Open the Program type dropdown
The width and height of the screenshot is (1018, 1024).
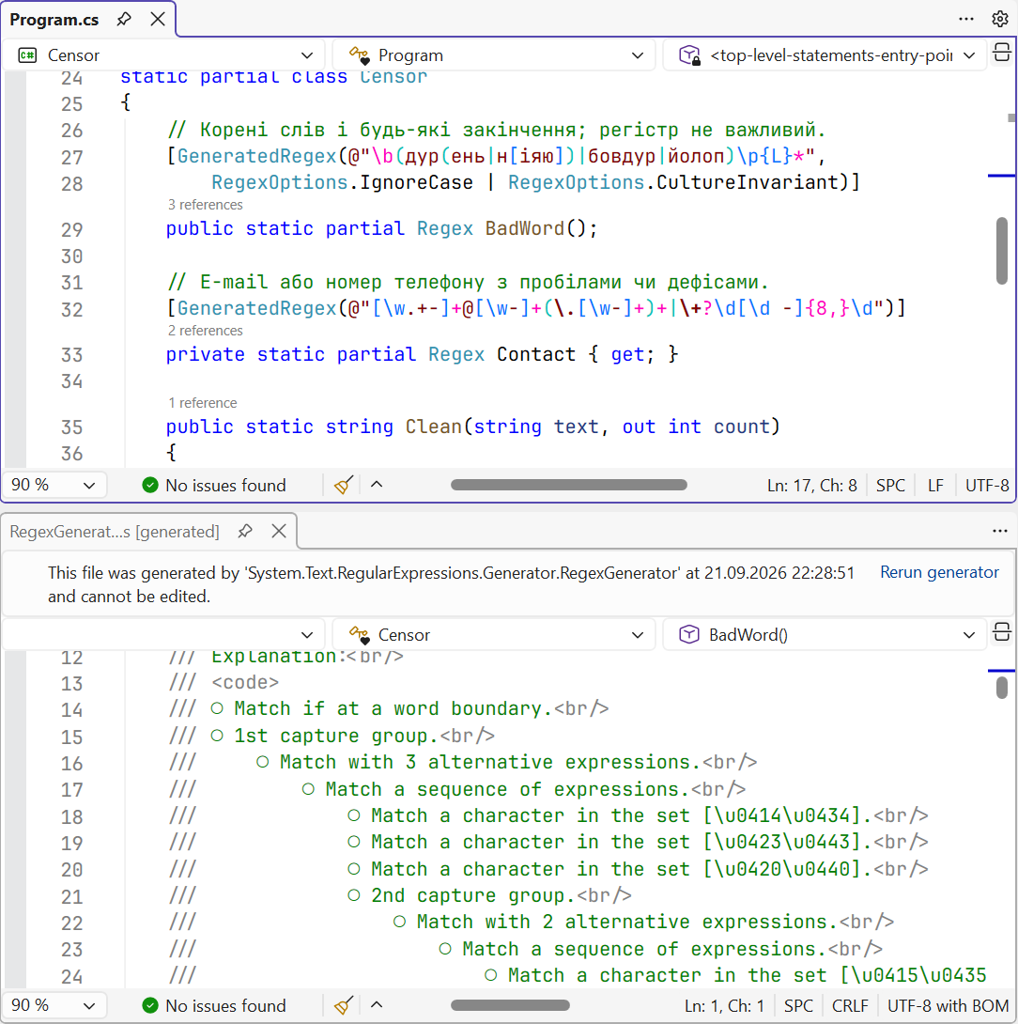pyautogui.click(x=494, y=55)
